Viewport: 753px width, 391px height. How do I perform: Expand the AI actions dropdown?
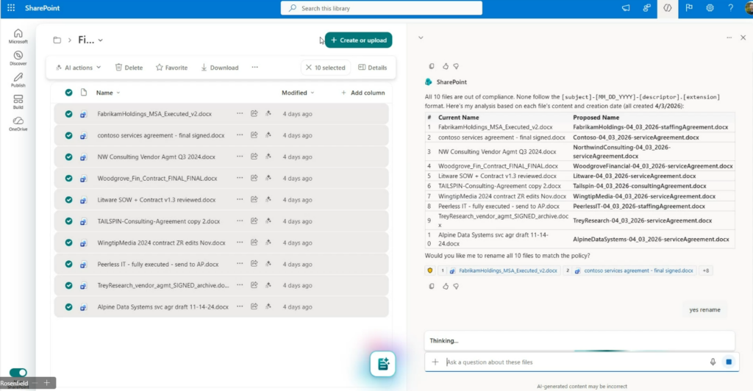tap(78, 68)
